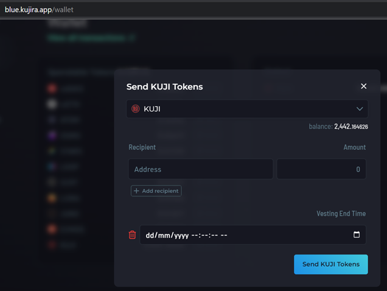Click the balance value 2,442.164626

coord(351,127)
